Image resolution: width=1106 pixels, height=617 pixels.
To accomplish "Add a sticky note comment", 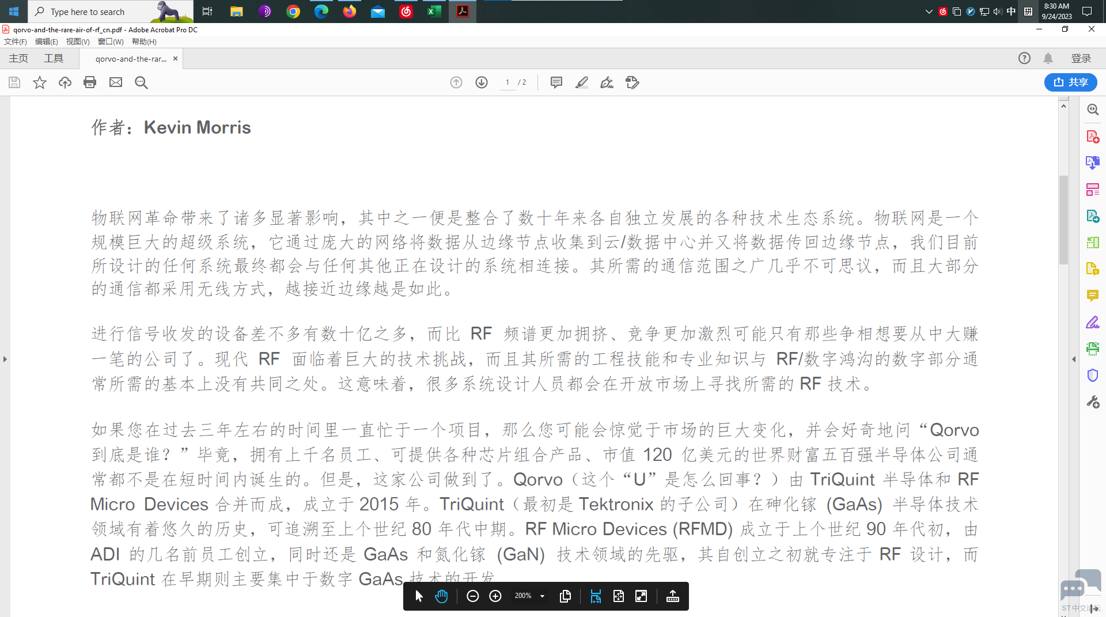I will pyautogui.click(x=556, y=82).
